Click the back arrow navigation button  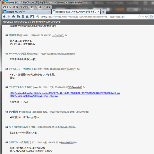(x=4, y=17)
